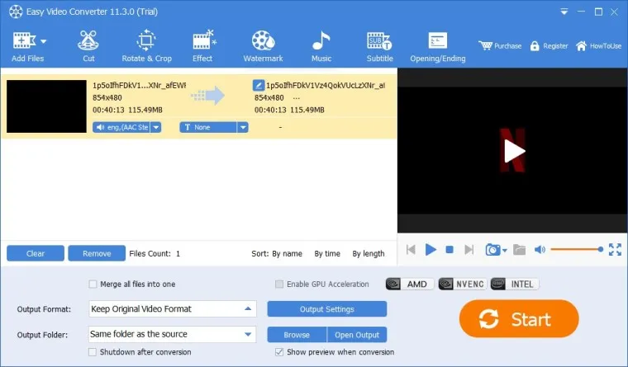Open the Watermark tool
This screenshot has height=367, width=628.
pyautogui.click(x=263, y=46)
